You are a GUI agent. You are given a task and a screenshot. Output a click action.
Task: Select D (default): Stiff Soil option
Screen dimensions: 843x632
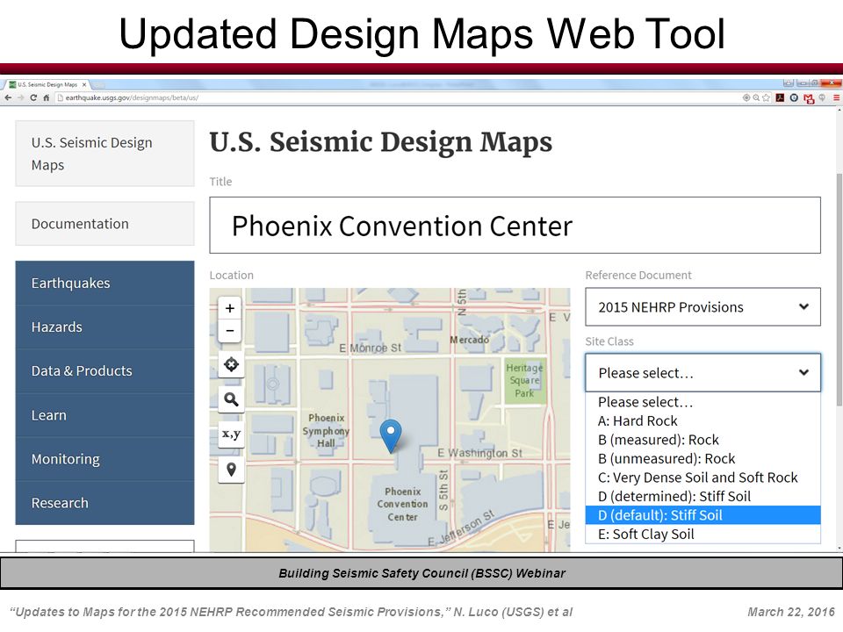tap(702, 515)
